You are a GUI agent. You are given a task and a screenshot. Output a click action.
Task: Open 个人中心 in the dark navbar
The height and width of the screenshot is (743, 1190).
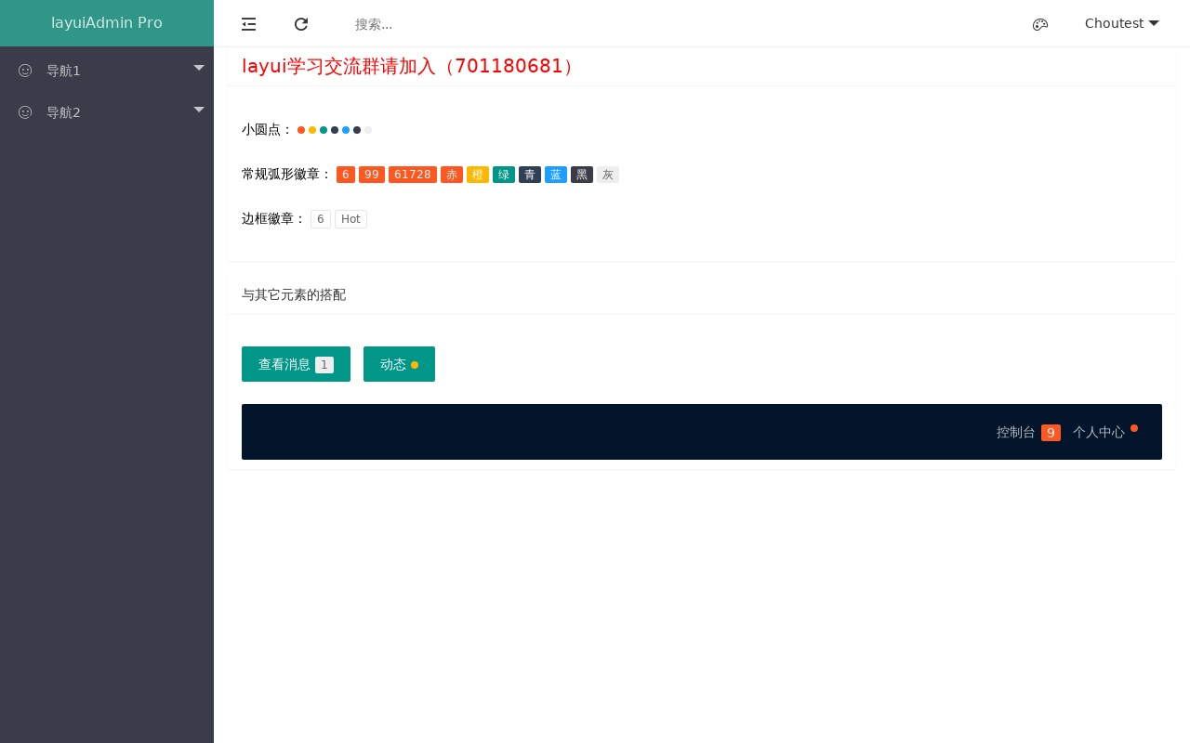pos(1105,432)
